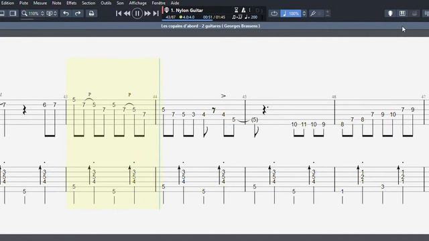
Task: Jump to the last bar
Action: pos(156,13)
